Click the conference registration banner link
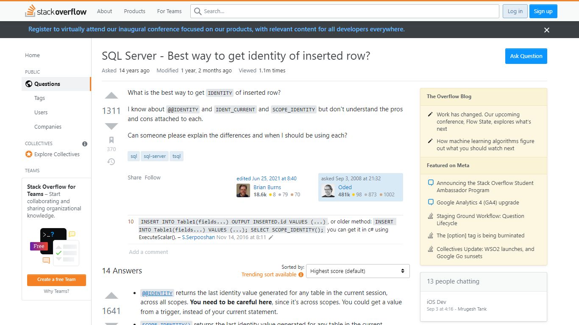Viewport: 579px width, 325px height. 216,29
